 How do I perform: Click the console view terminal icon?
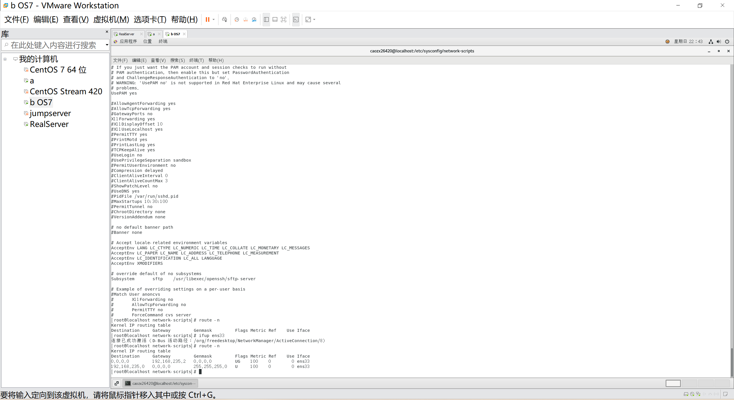296,19
